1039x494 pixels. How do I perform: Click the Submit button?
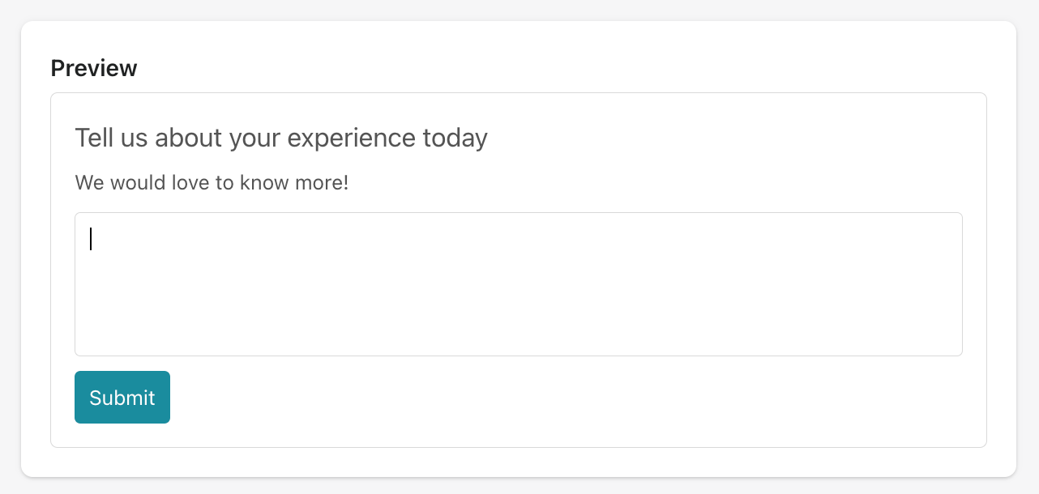pos(122,397)
